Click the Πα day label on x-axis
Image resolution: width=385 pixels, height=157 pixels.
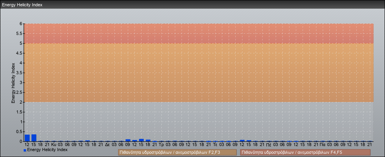(x=323, y=145)
